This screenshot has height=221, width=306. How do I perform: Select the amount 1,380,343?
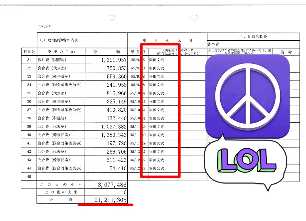114,135
